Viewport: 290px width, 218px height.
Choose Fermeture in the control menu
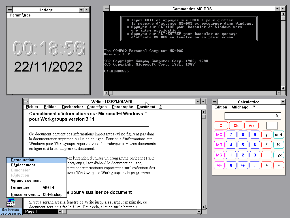(20, 187)
